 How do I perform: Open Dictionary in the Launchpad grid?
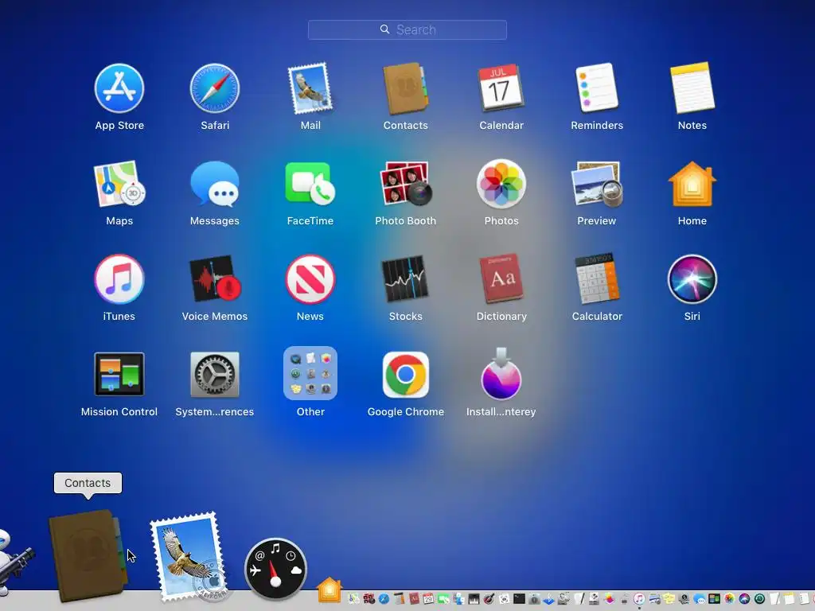click(x=501, y=278)
